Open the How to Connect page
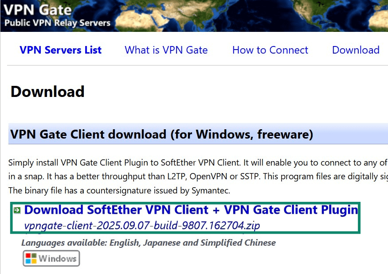This screenshot has width=388, height=274. click(x=270, y=50)
